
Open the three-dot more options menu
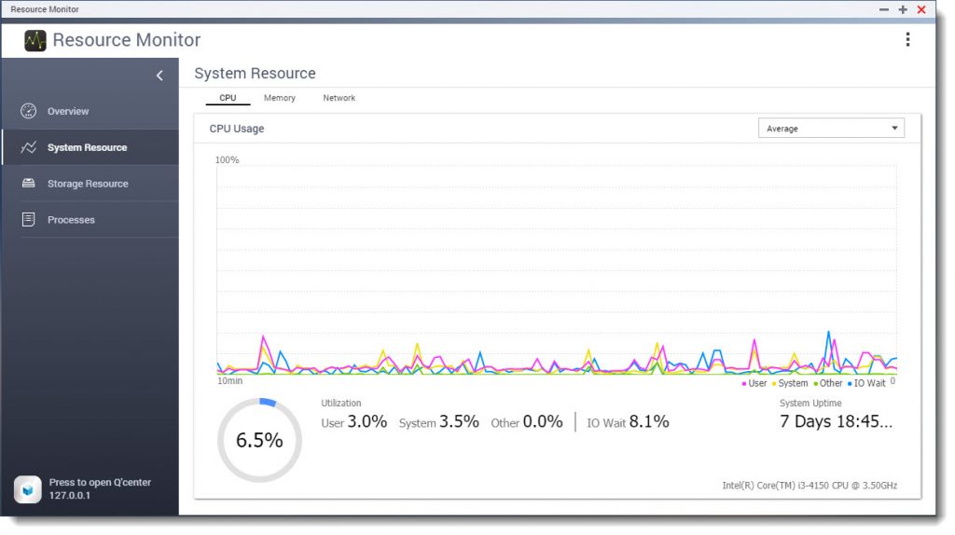point(907,39)
